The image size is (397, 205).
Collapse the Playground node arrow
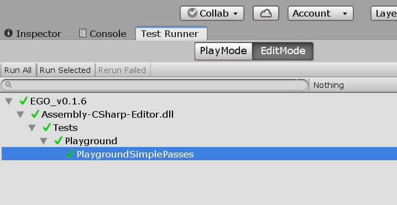pos(44,141)
